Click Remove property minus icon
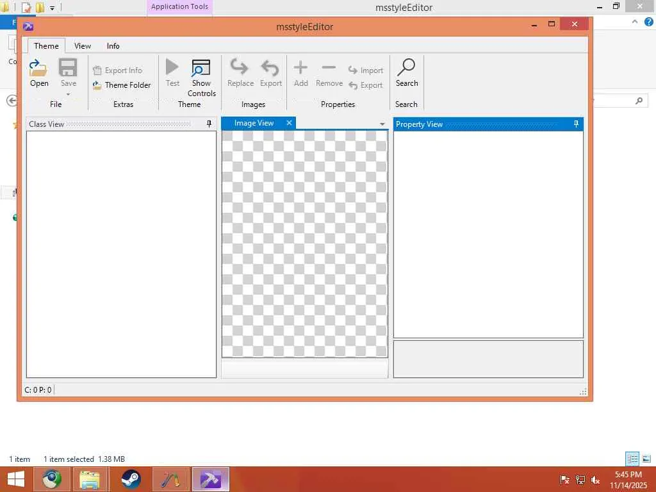This screenshot has width=656, height=492. tap(329, 67)
